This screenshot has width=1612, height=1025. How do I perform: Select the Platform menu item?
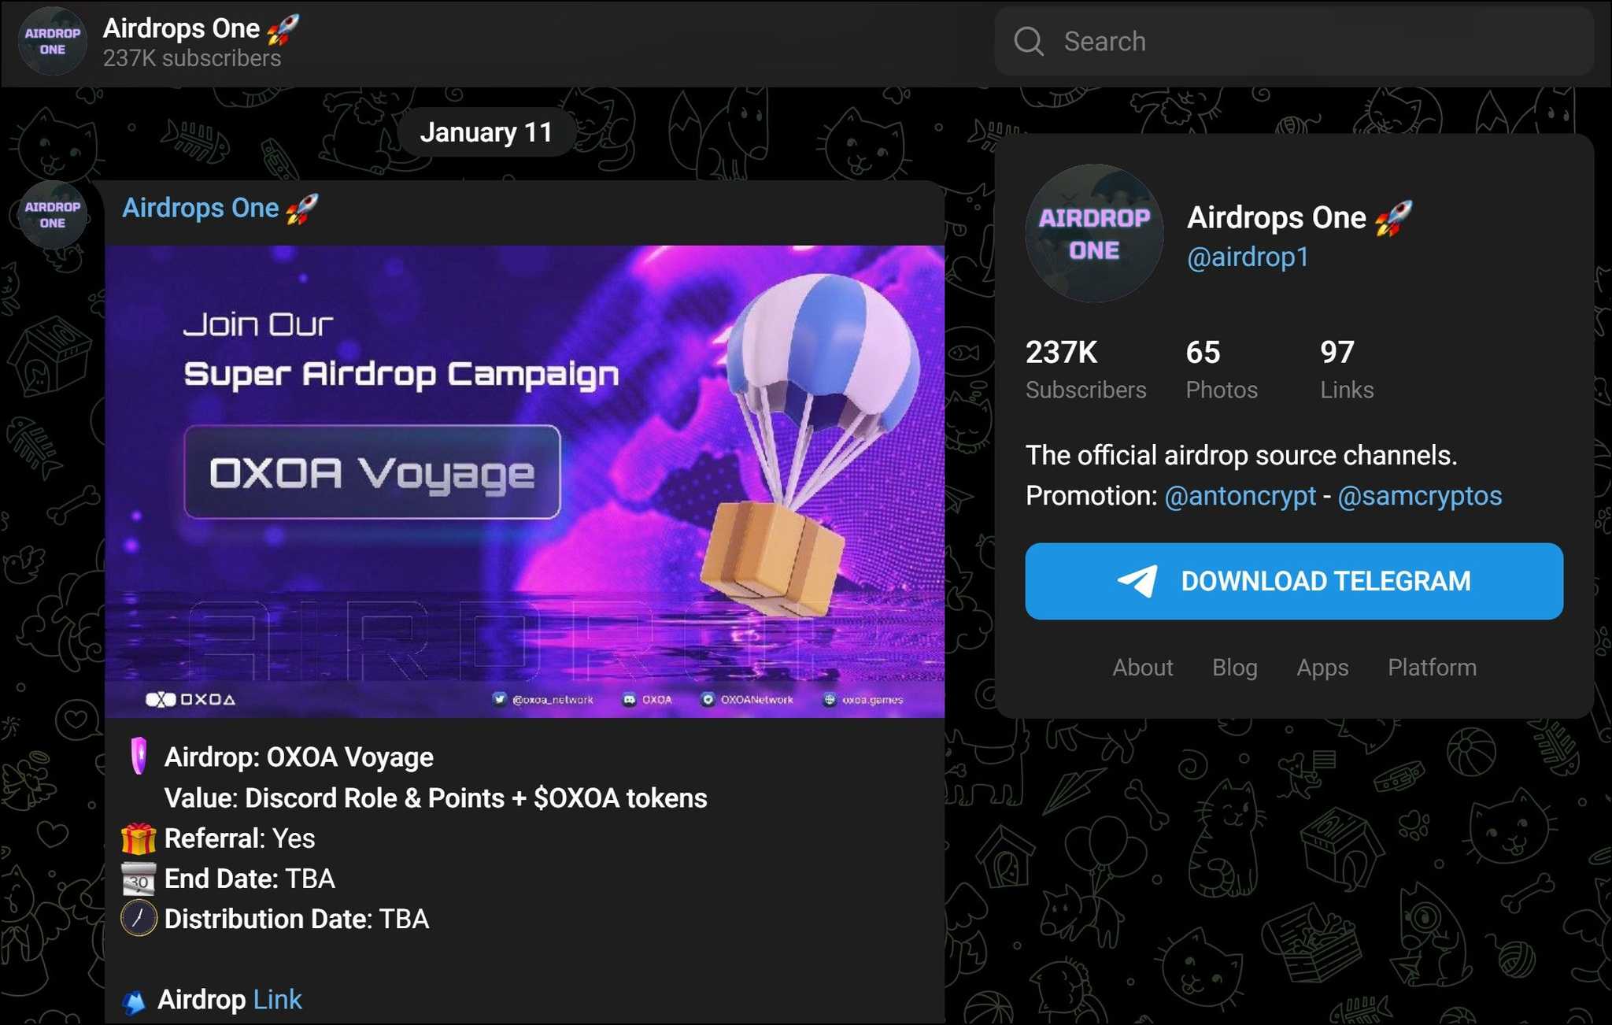[1432, 667]
